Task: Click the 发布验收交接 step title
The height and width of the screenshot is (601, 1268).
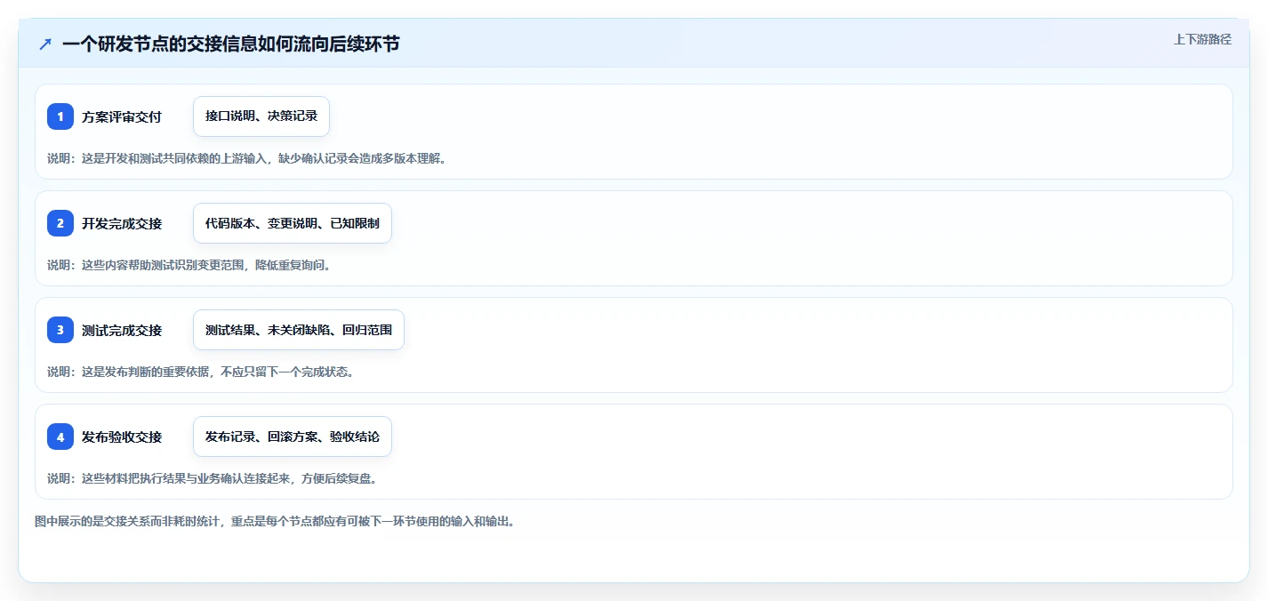Action: pyautogui.click(x=122, y=437)
